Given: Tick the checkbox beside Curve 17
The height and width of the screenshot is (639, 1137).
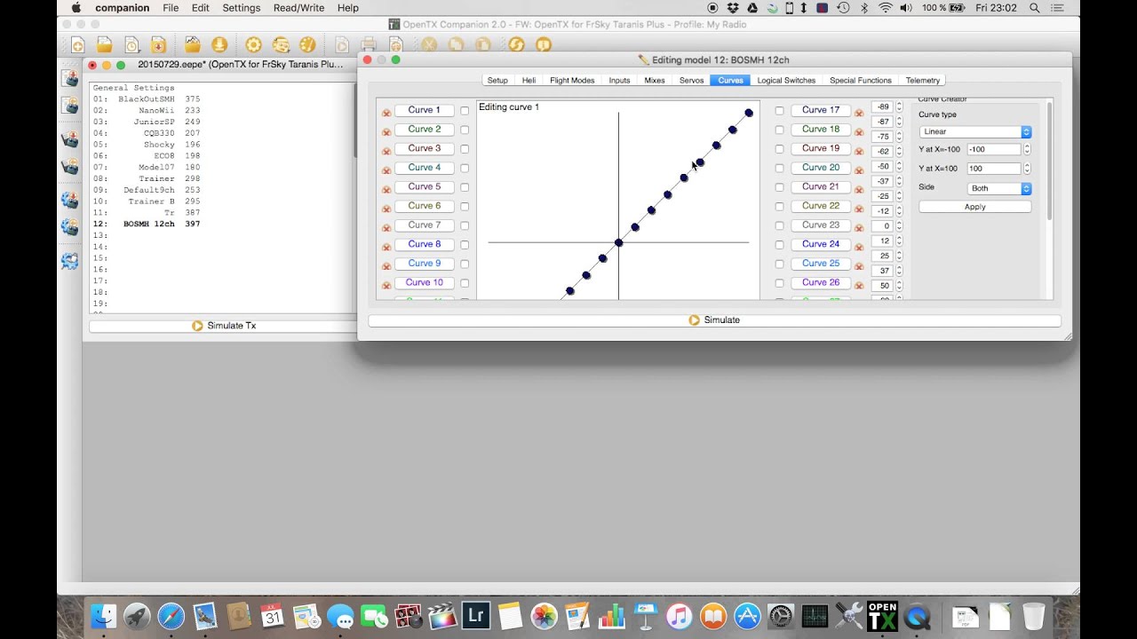Looking at the screenshot, I should (x=779, y=111).
